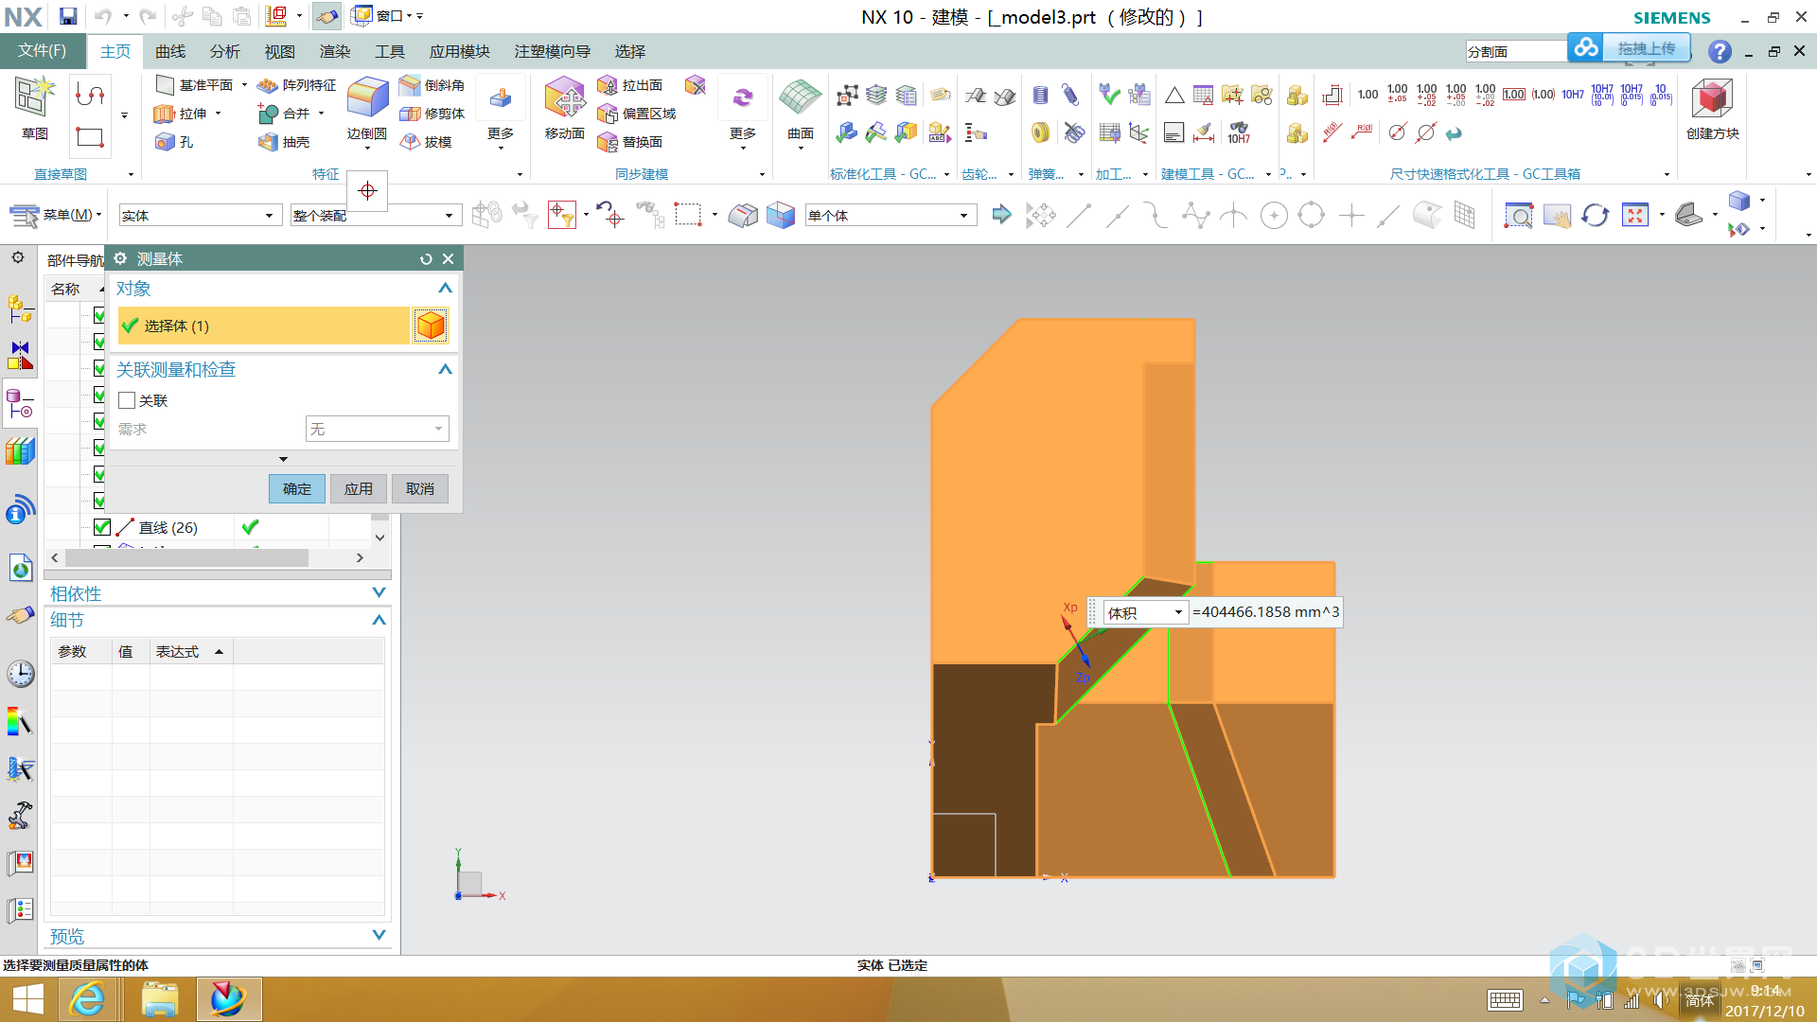Open the 菜单(M) menu button
1817x1022 pixels.
pos(55,216)
